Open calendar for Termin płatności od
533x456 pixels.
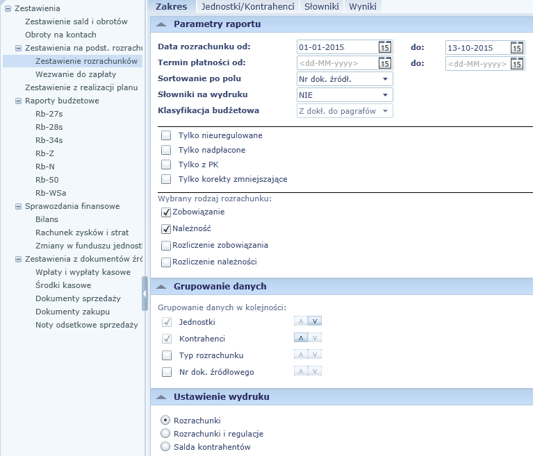tap(385, 63)
